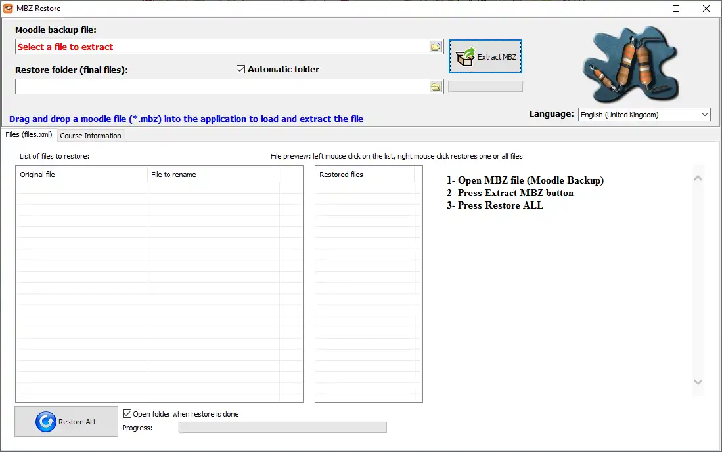Image resolution: width=722 pixels, height=452 pixels.
Task: Click the preview pane scroll up arrow
Action: [698, 178]
